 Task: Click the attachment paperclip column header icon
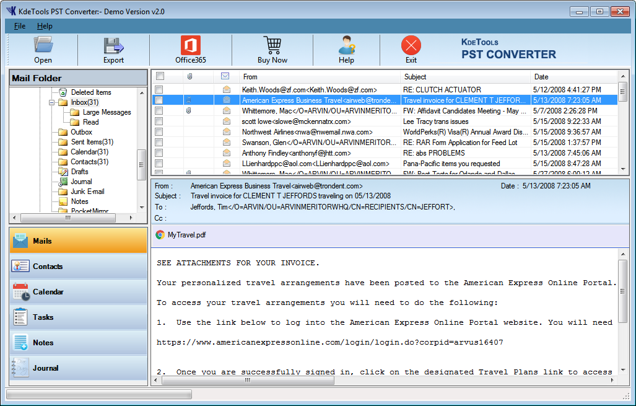pyautogui.click(x=190, y=76)
